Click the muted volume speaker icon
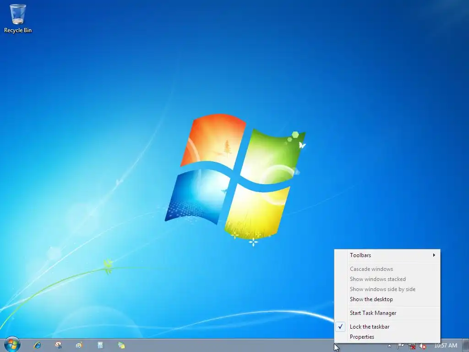The image size is (469, 352). [423, 346]
